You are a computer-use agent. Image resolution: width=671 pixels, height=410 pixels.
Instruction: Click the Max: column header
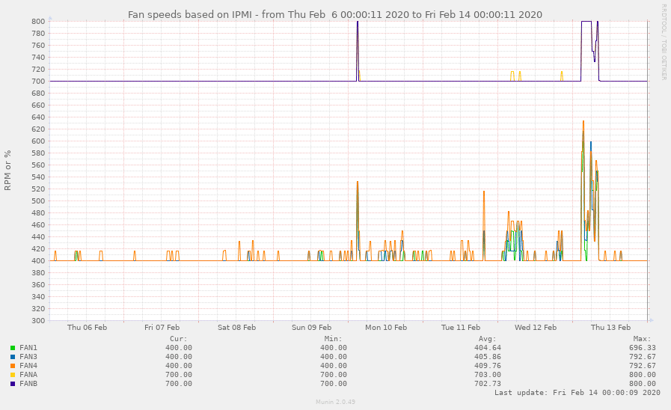[643, 339]
